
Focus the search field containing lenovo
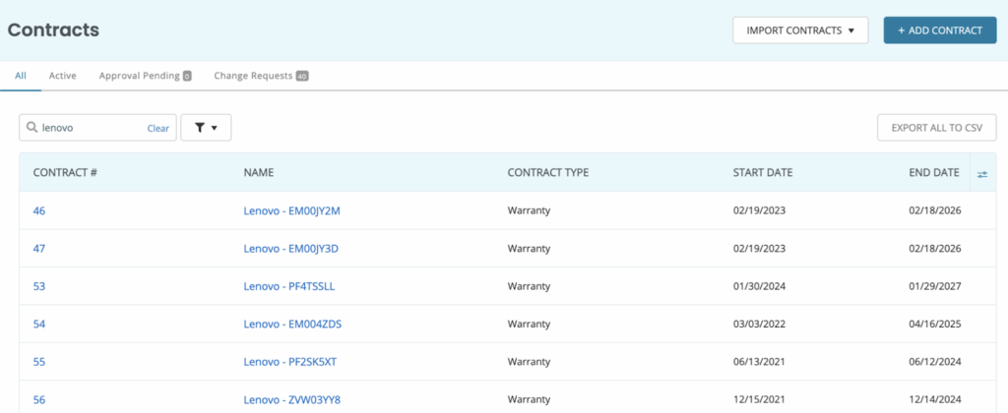pos(97,128)
